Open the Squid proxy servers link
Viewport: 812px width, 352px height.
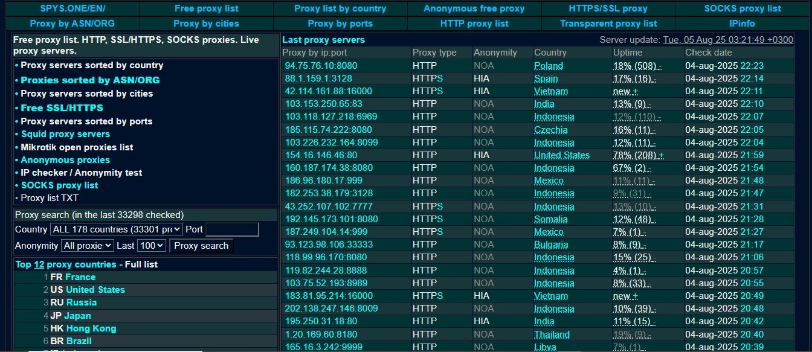(65, 134)
